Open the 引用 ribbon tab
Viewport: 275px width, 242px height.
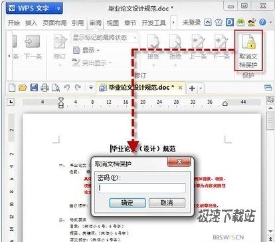(x=78, y=23)
